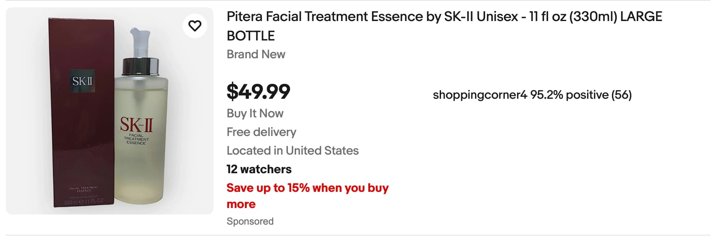713x238 pixels.
Task: Click "Facial Treatment Essence" text on the bottle
Action: [136, 139]
